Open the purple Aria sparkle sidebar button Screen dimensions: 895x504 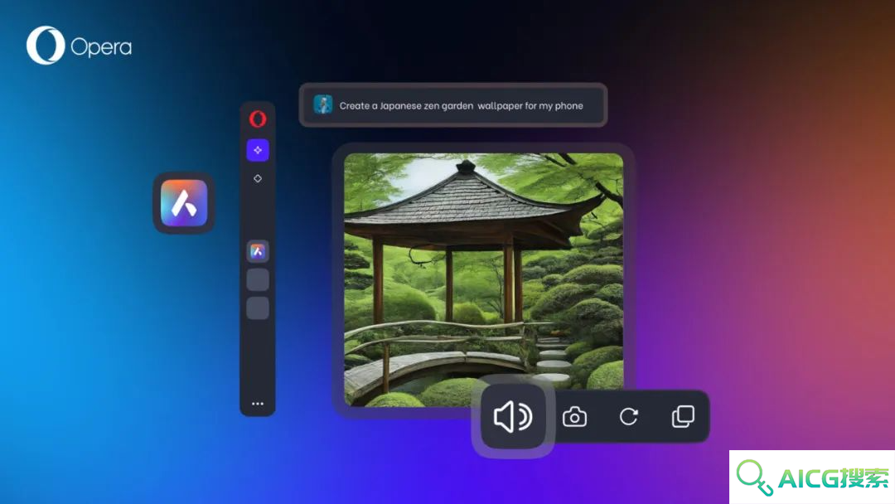tap(258, 150)
